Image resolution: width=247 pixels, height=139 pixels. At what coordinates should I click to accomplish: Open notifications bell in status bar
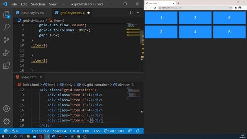point(138,131)
